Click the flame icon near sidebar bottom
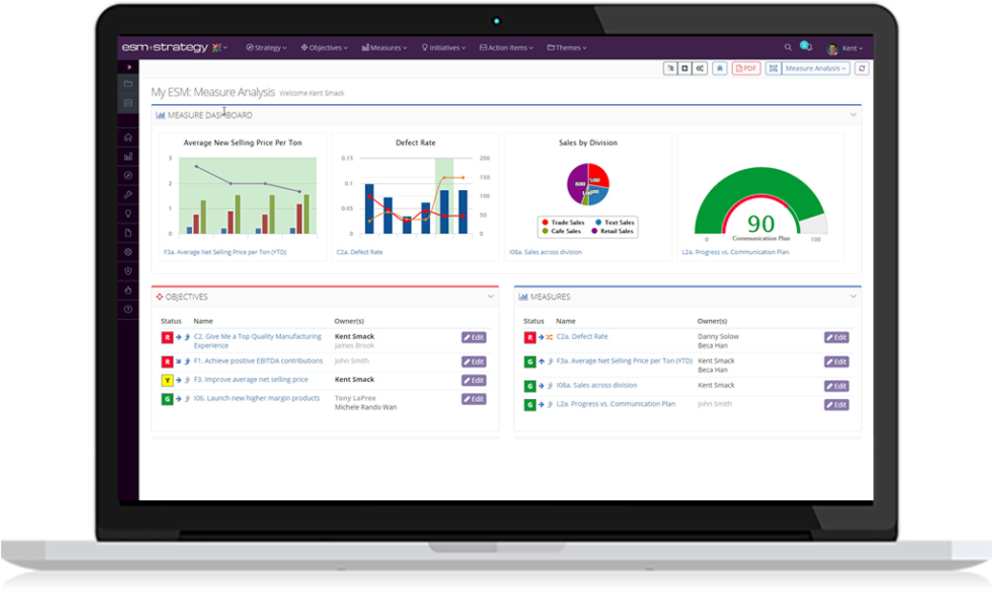Image resolution: width=992 pixels, height=592 pixels. point(128,289)
